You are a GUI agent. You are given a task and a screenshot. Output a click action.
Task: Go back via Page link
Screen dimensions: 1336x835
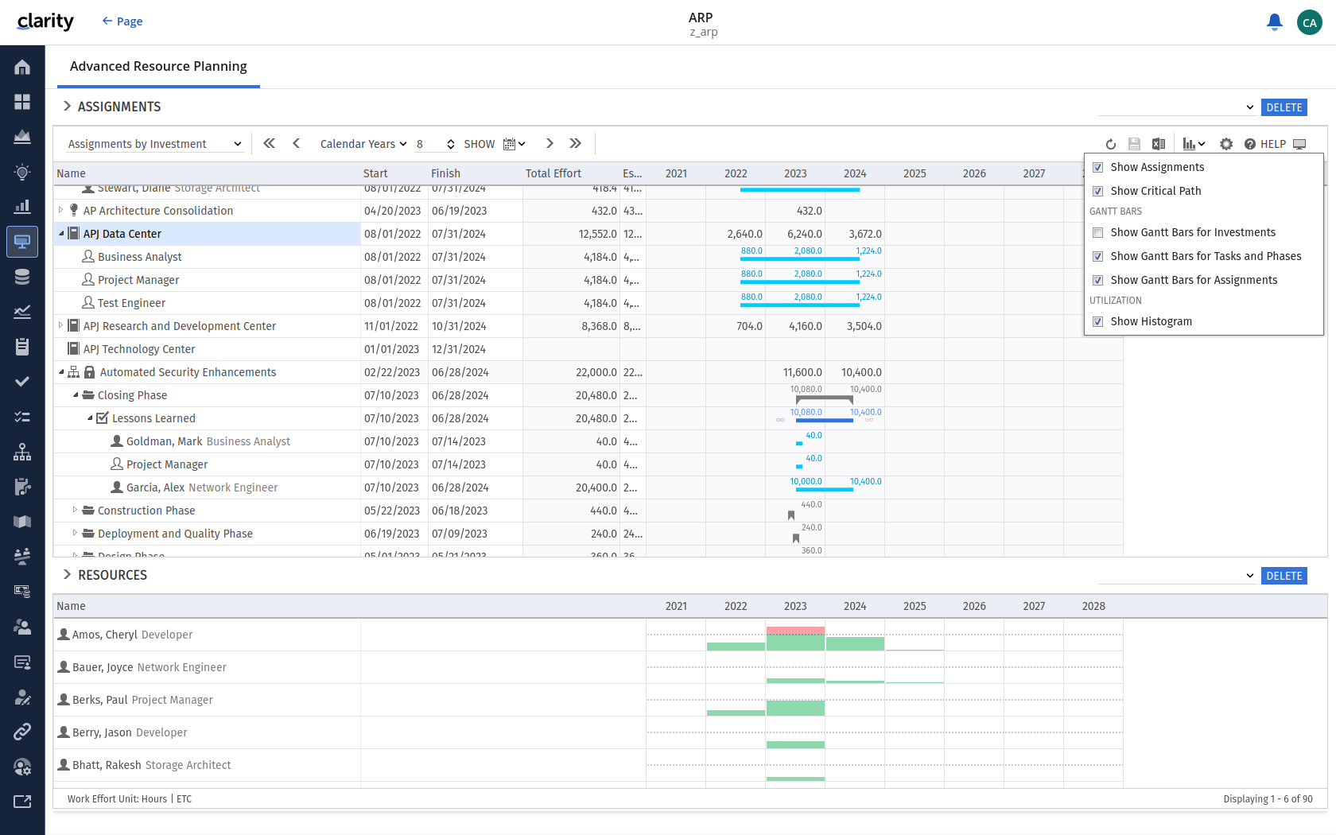[x=122, y=21]
